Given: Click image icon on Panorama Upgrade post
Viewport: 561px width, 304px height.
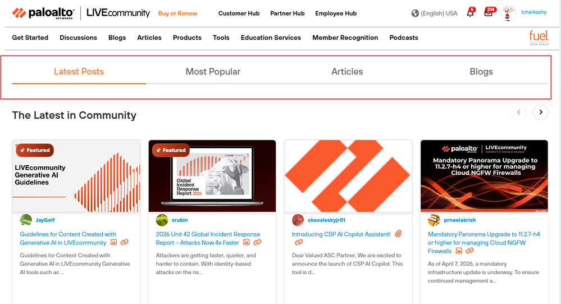Looking at the screenshot, I should (459, 251).
